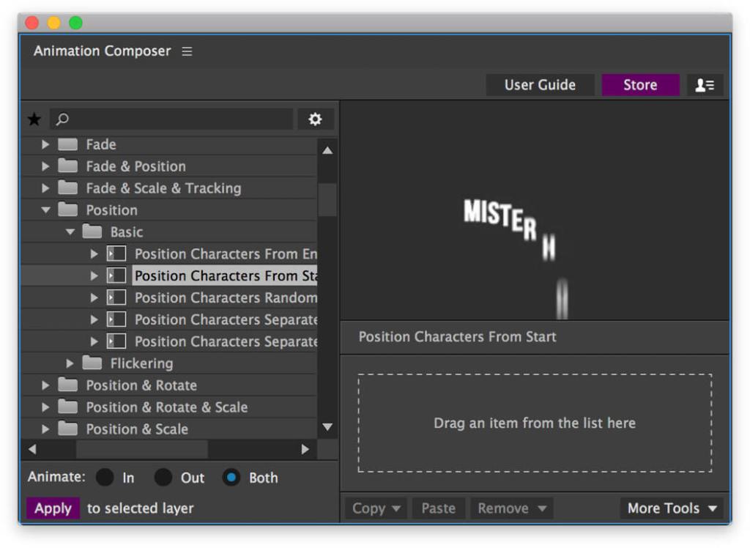Select the Both animate radio button
Screen dimensions: 750x548
point(231,477)
